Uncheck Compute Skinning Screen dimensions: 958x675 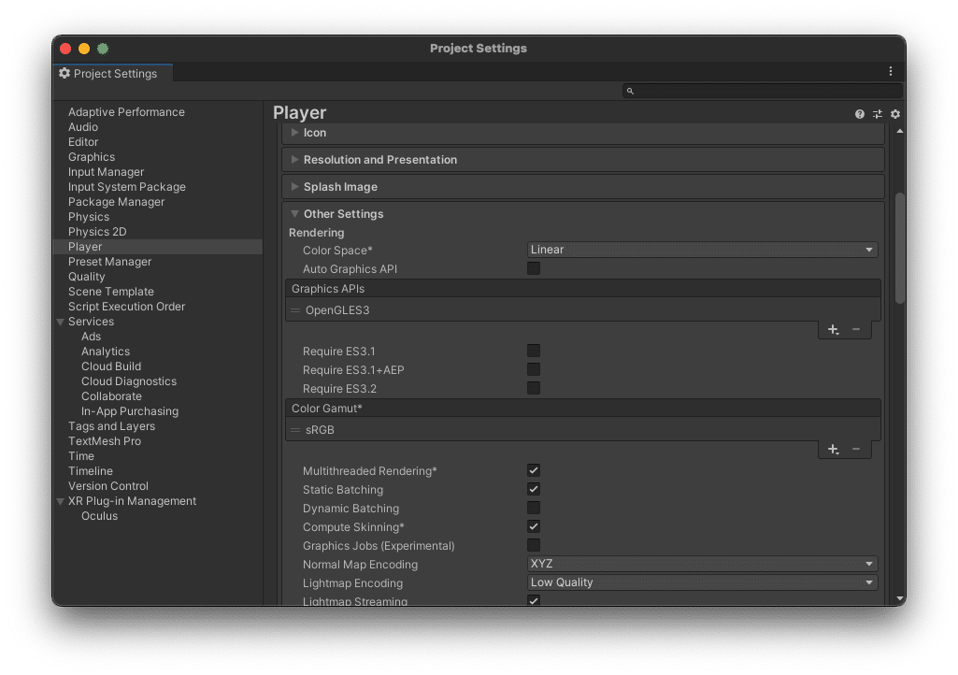[534, 526]
